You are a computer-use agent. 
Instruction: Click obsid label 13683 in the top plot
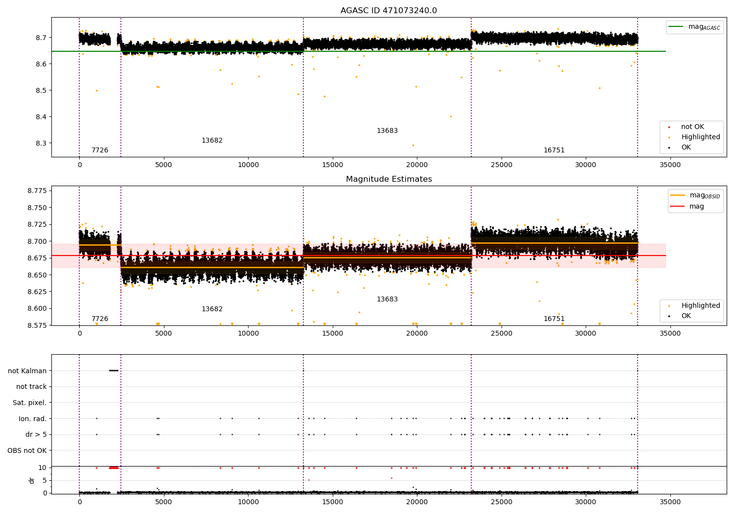[387, 131]
